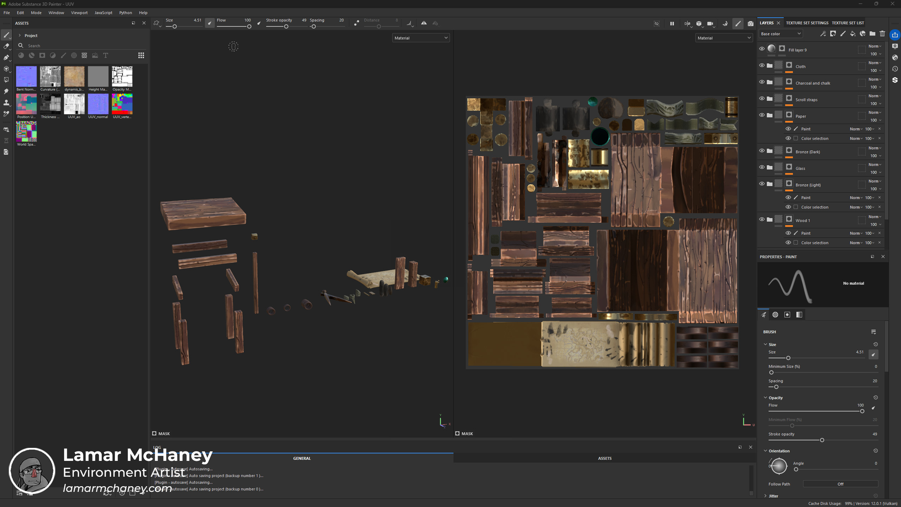Select the Curvature map thumbnail in Assets
Viewport: 901px width, 507px height.
(x=50, y=76)
